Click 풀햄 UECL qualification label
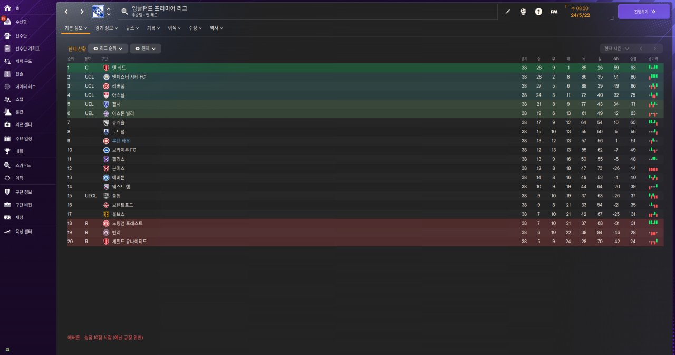Viewport: 675px width, 355px height. pos(91,196)
